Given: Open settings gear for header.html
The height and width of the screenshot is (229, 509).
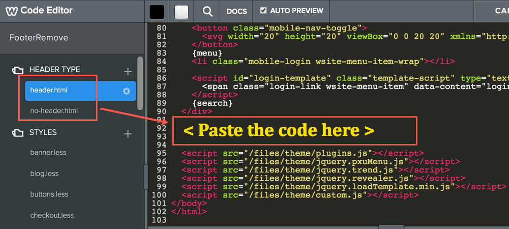Looking at the screenshot, I should (x=127, y=91).
